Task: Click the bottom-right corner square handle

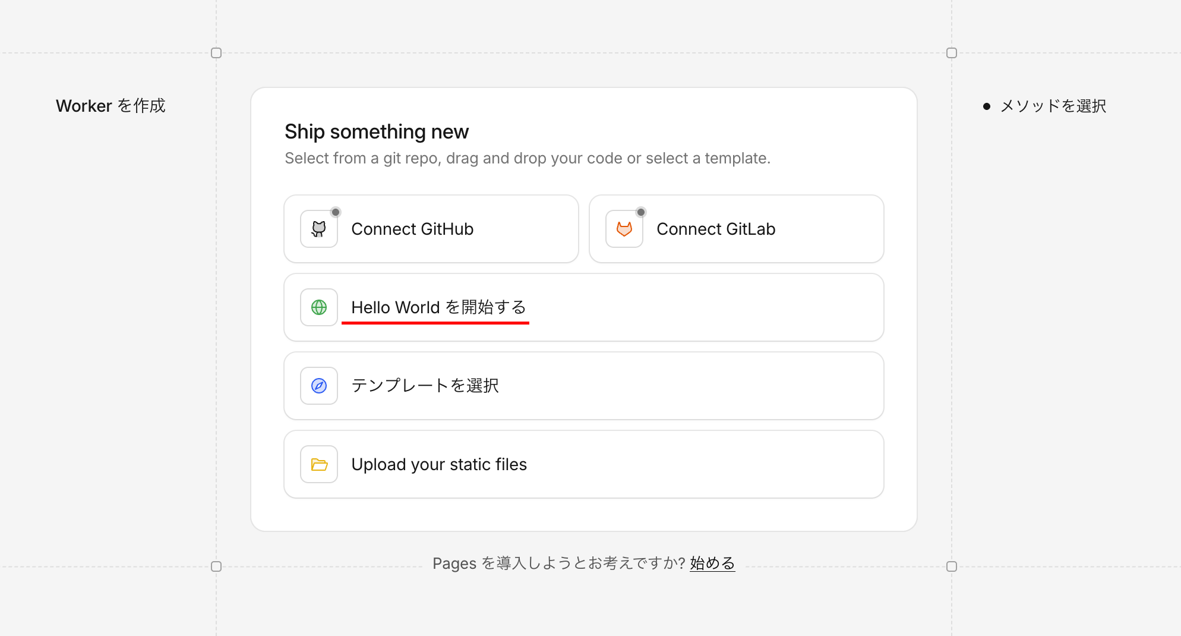Action: pyautogui.click(x=952, y=566)
